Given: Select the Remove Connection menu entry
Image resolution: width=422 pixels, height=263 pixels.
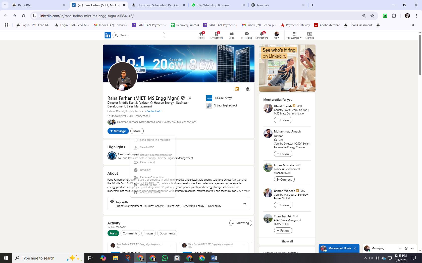Looking at the screenshot, I should (153, 177).
